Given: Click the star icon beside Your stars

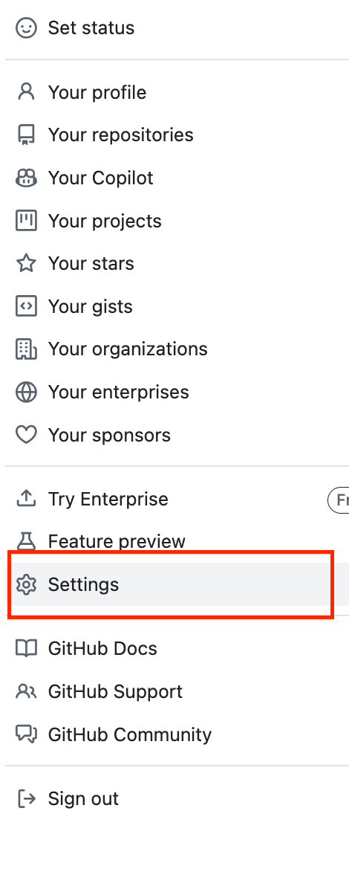Looking at the screenshot, I should (x=26, y=263).
